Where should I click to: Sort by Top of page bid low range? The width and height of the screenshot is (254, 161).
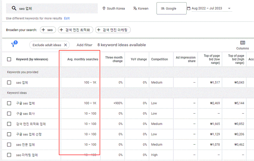tap(212, 59)
